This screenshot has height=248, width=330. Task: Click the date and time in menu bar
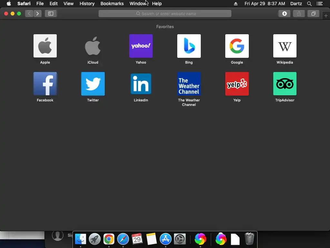tap(265, 4)
